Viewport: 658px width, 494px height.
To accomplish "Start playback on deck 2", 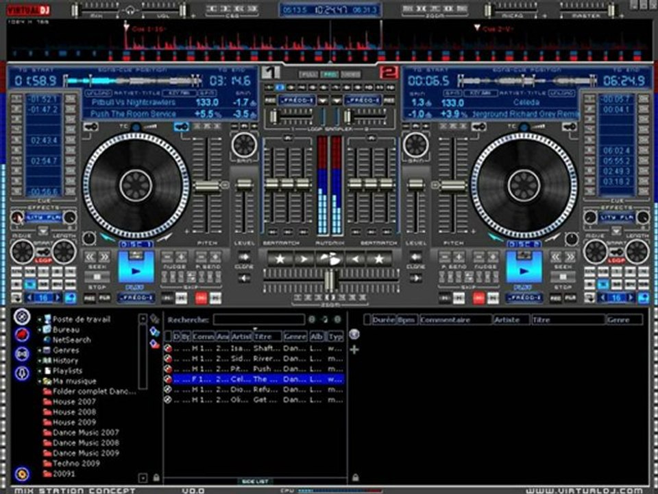I will pyautogui.click(x=523, y=267).
